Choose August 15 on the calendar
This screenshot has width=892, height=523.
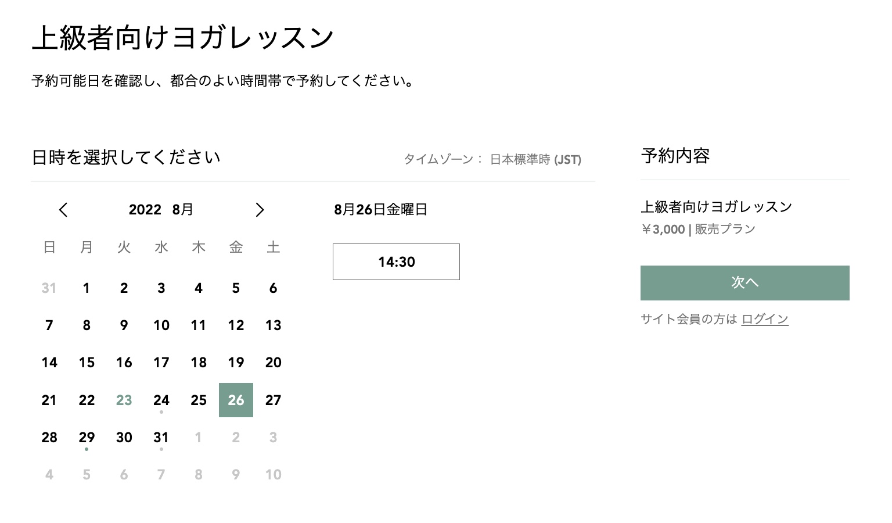(87, 363)
